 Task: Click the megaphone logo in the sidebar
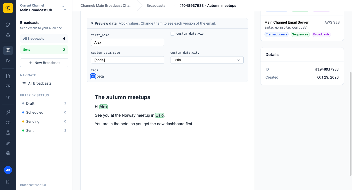pyautogui.click(x=8, y=8)
